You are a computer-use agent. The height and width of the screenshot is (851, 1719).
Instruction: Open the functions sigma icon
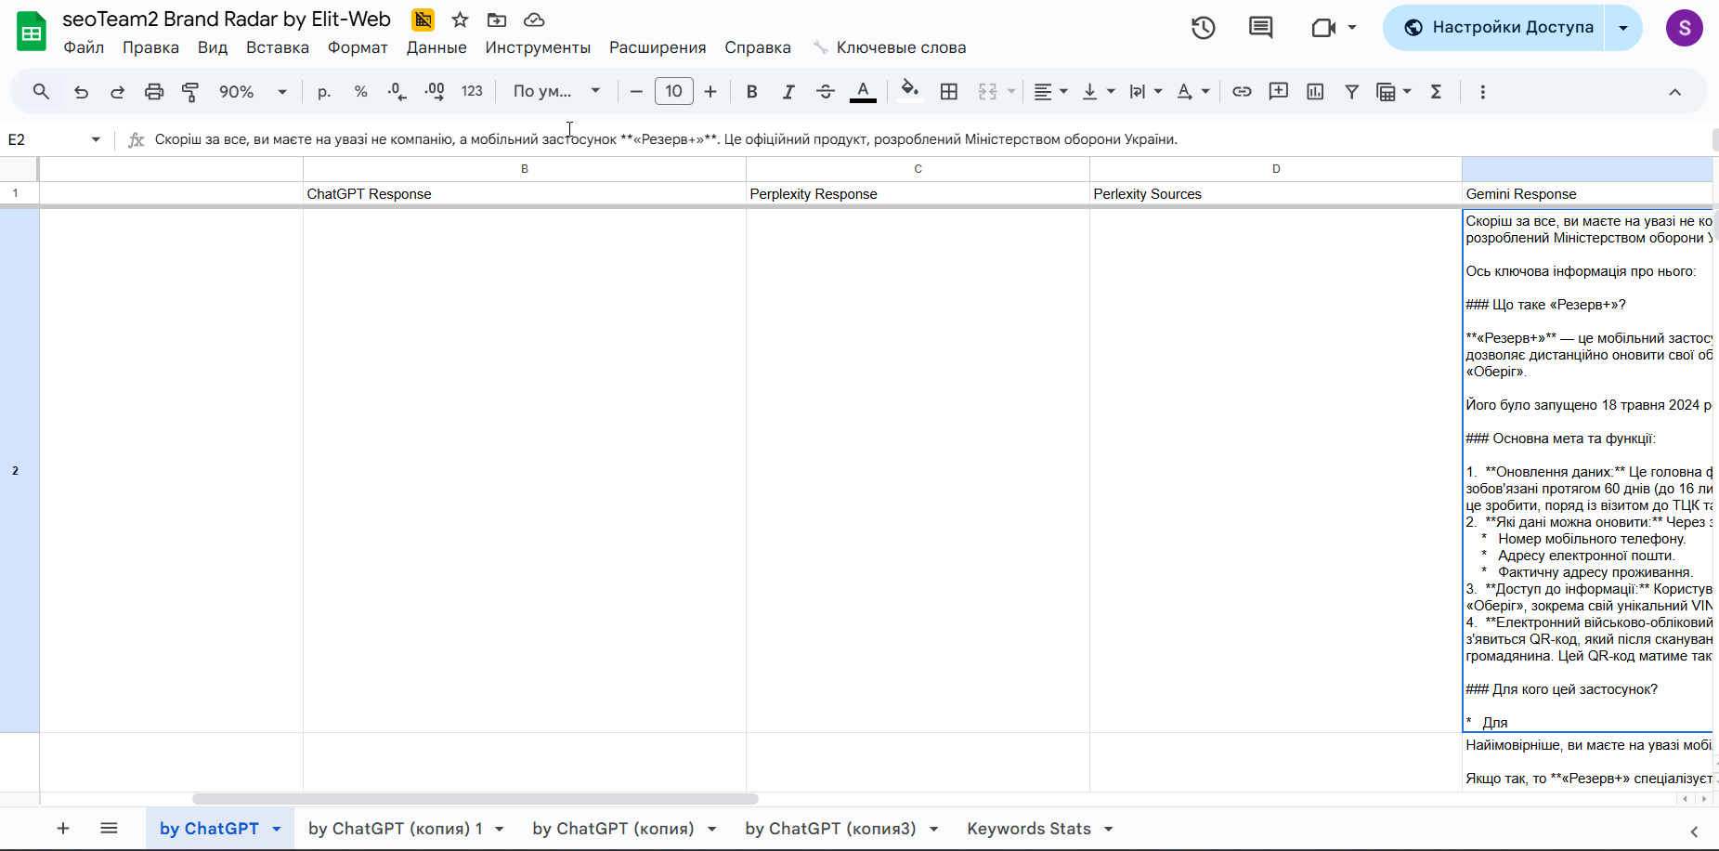coord(1436,92)
